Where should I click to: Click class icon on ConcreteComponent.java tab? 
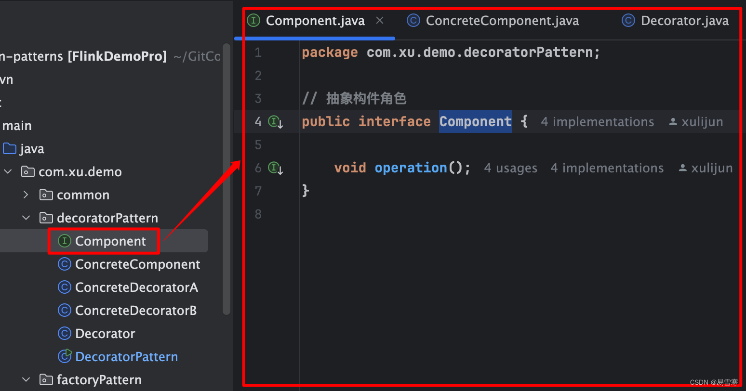click(x=413, y=20)
